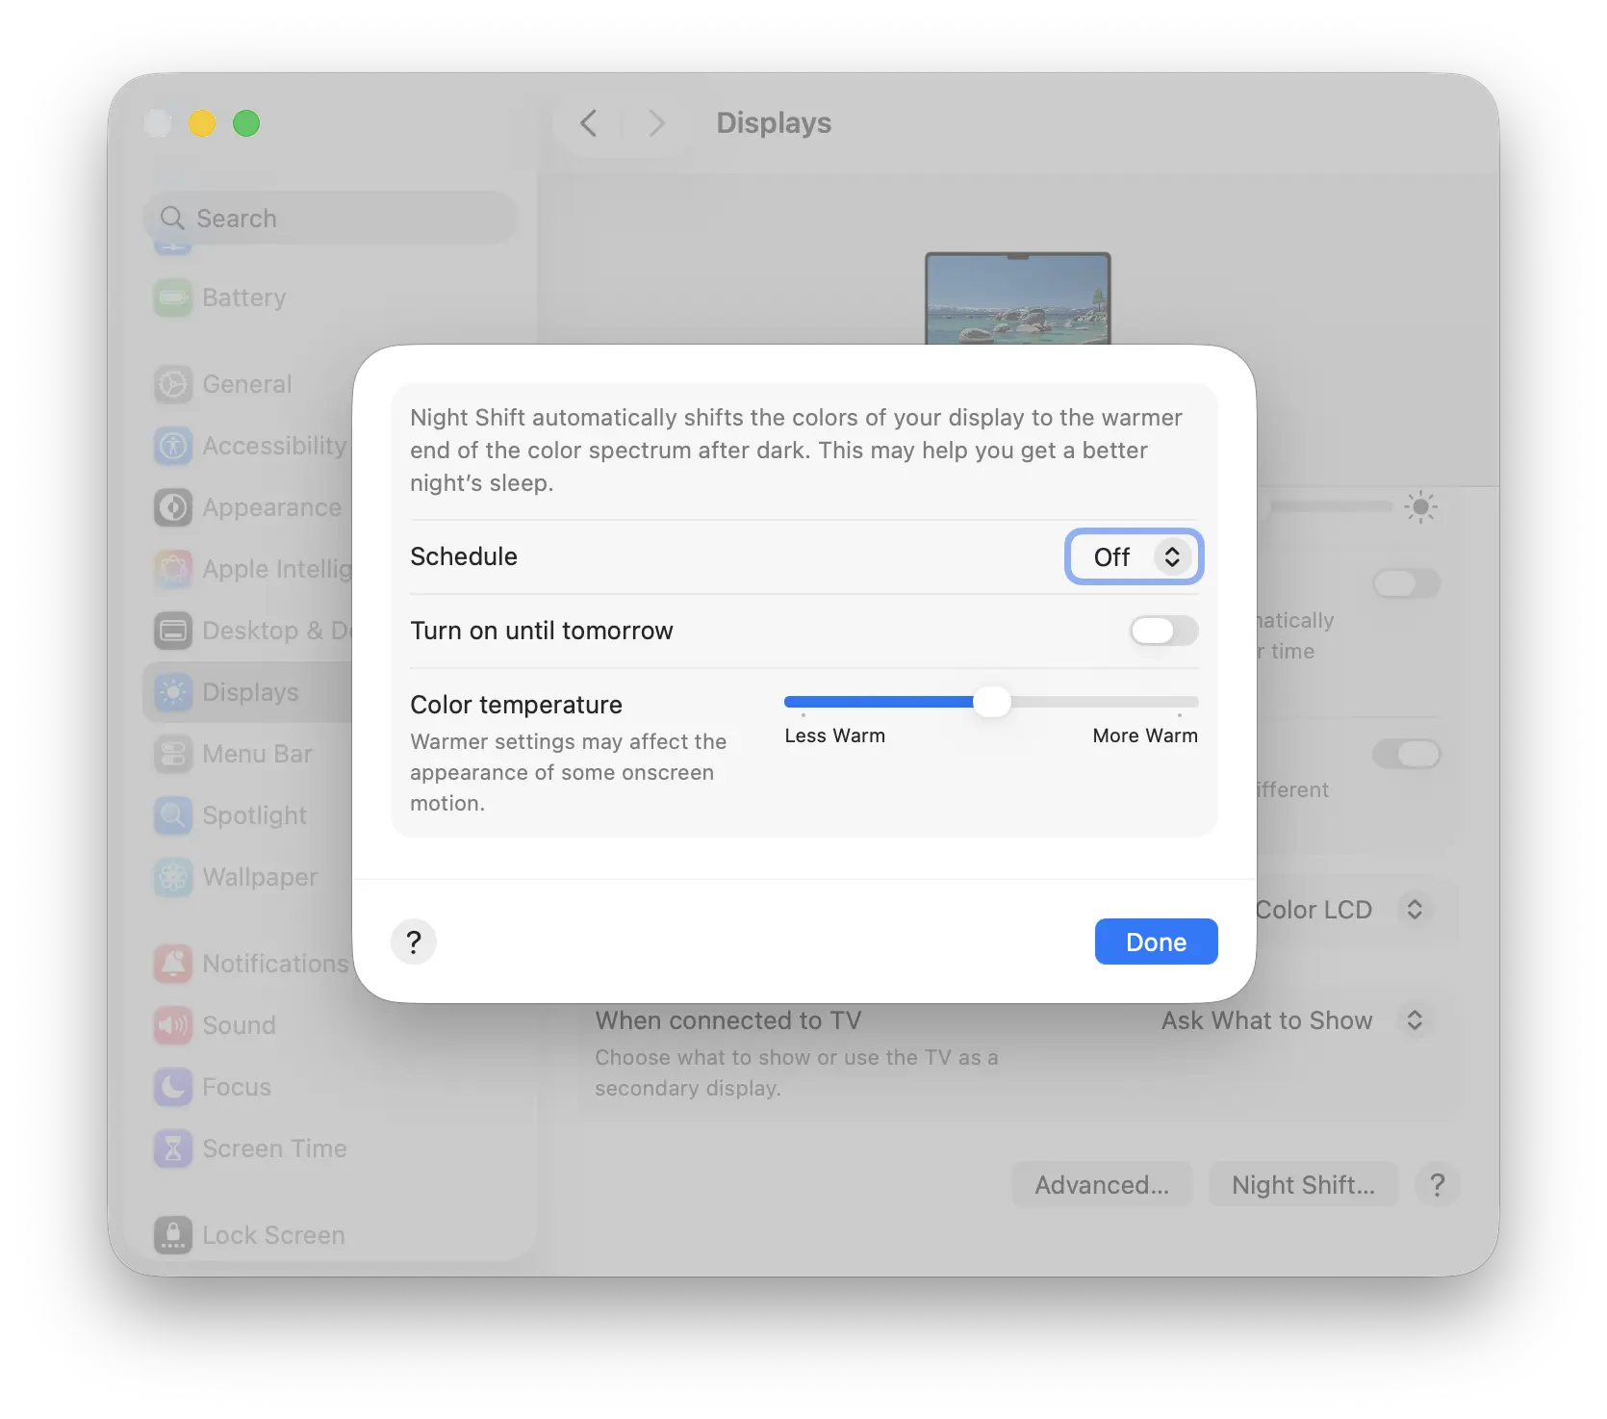This screenshot has height=1419, width=1607.
Task: Click the Color temperature slider knob
Action: 992,702
